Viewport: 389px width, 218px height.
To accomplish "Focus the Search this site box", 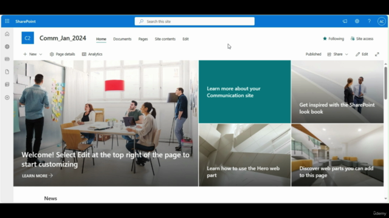I will 194,21.
